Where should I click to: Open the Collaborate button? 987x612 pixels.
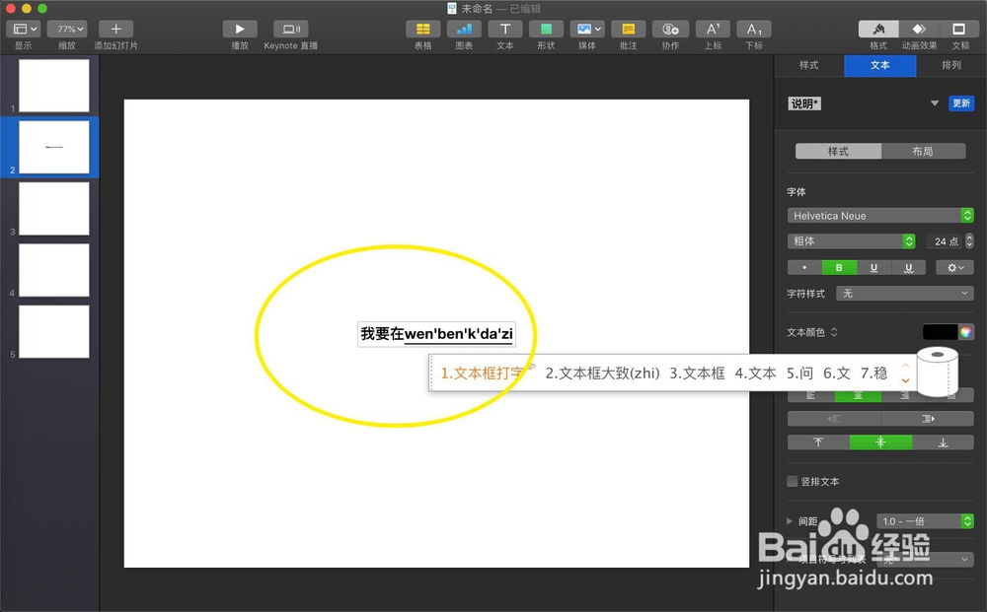tap(670, 29)
